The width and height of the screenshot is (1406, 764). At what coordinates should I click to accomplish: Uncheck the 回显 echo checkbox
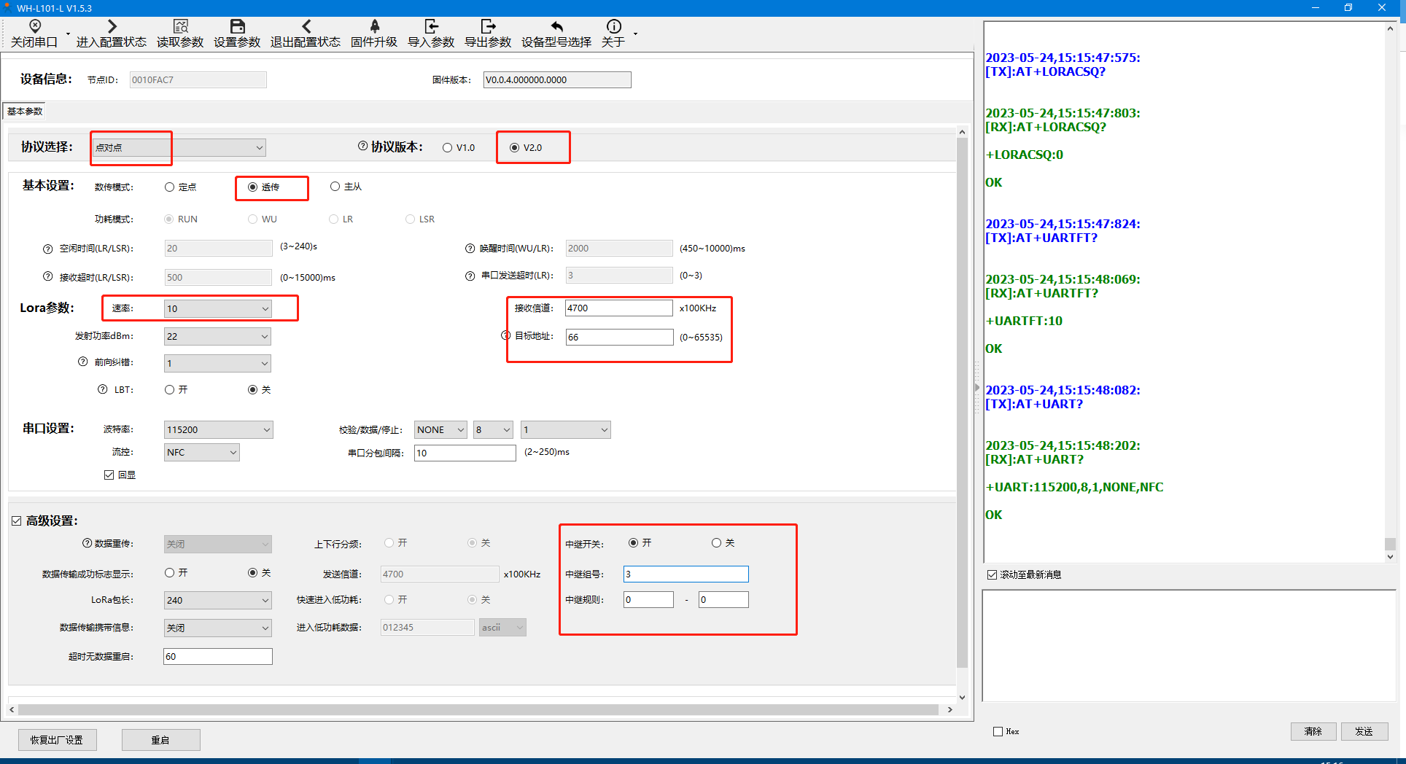[x=109, y=475]
